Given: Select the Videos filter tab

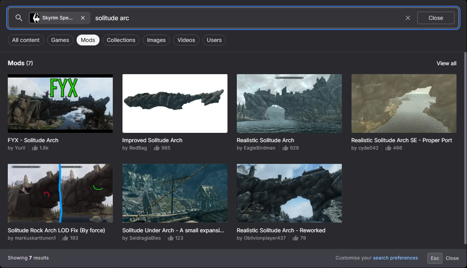Looking at the screenshot, I should point(186,40).
